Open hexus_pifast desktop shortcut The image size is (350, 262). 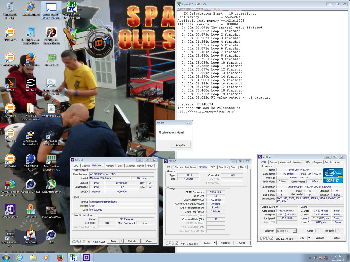[x=51, y=87]
